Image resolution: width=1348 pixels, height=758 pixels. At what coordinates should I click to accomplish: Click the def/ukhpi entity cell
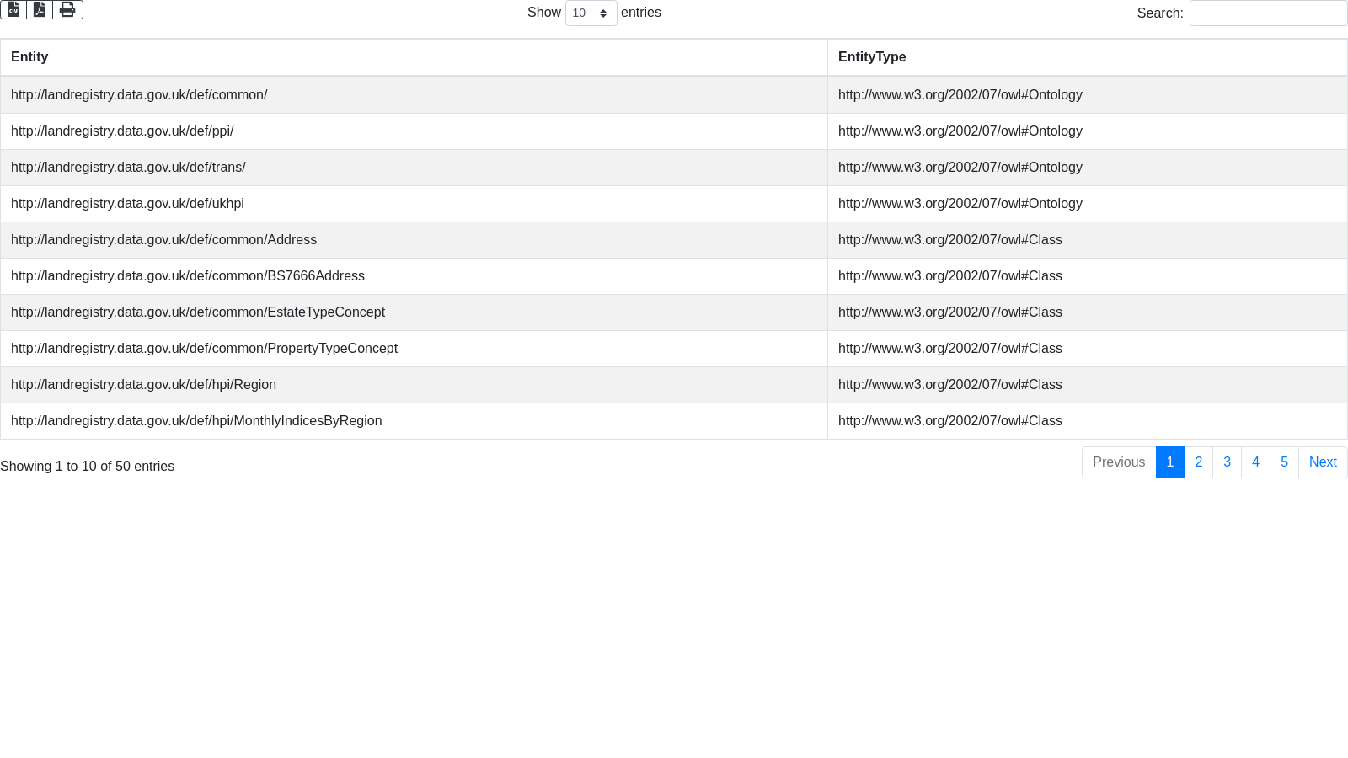tap(127, 204)
